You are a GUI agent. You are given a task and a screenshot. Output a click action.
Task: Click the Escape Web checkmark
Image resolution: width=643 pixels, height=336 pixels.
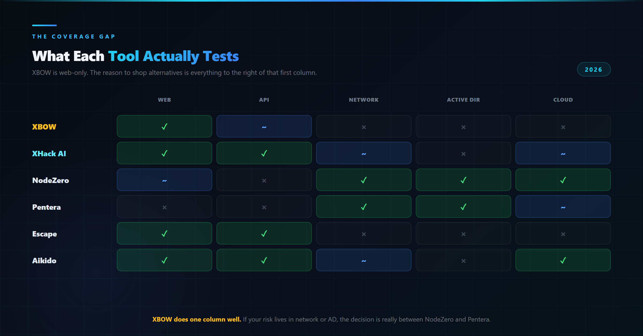click(x=165, y=233)
